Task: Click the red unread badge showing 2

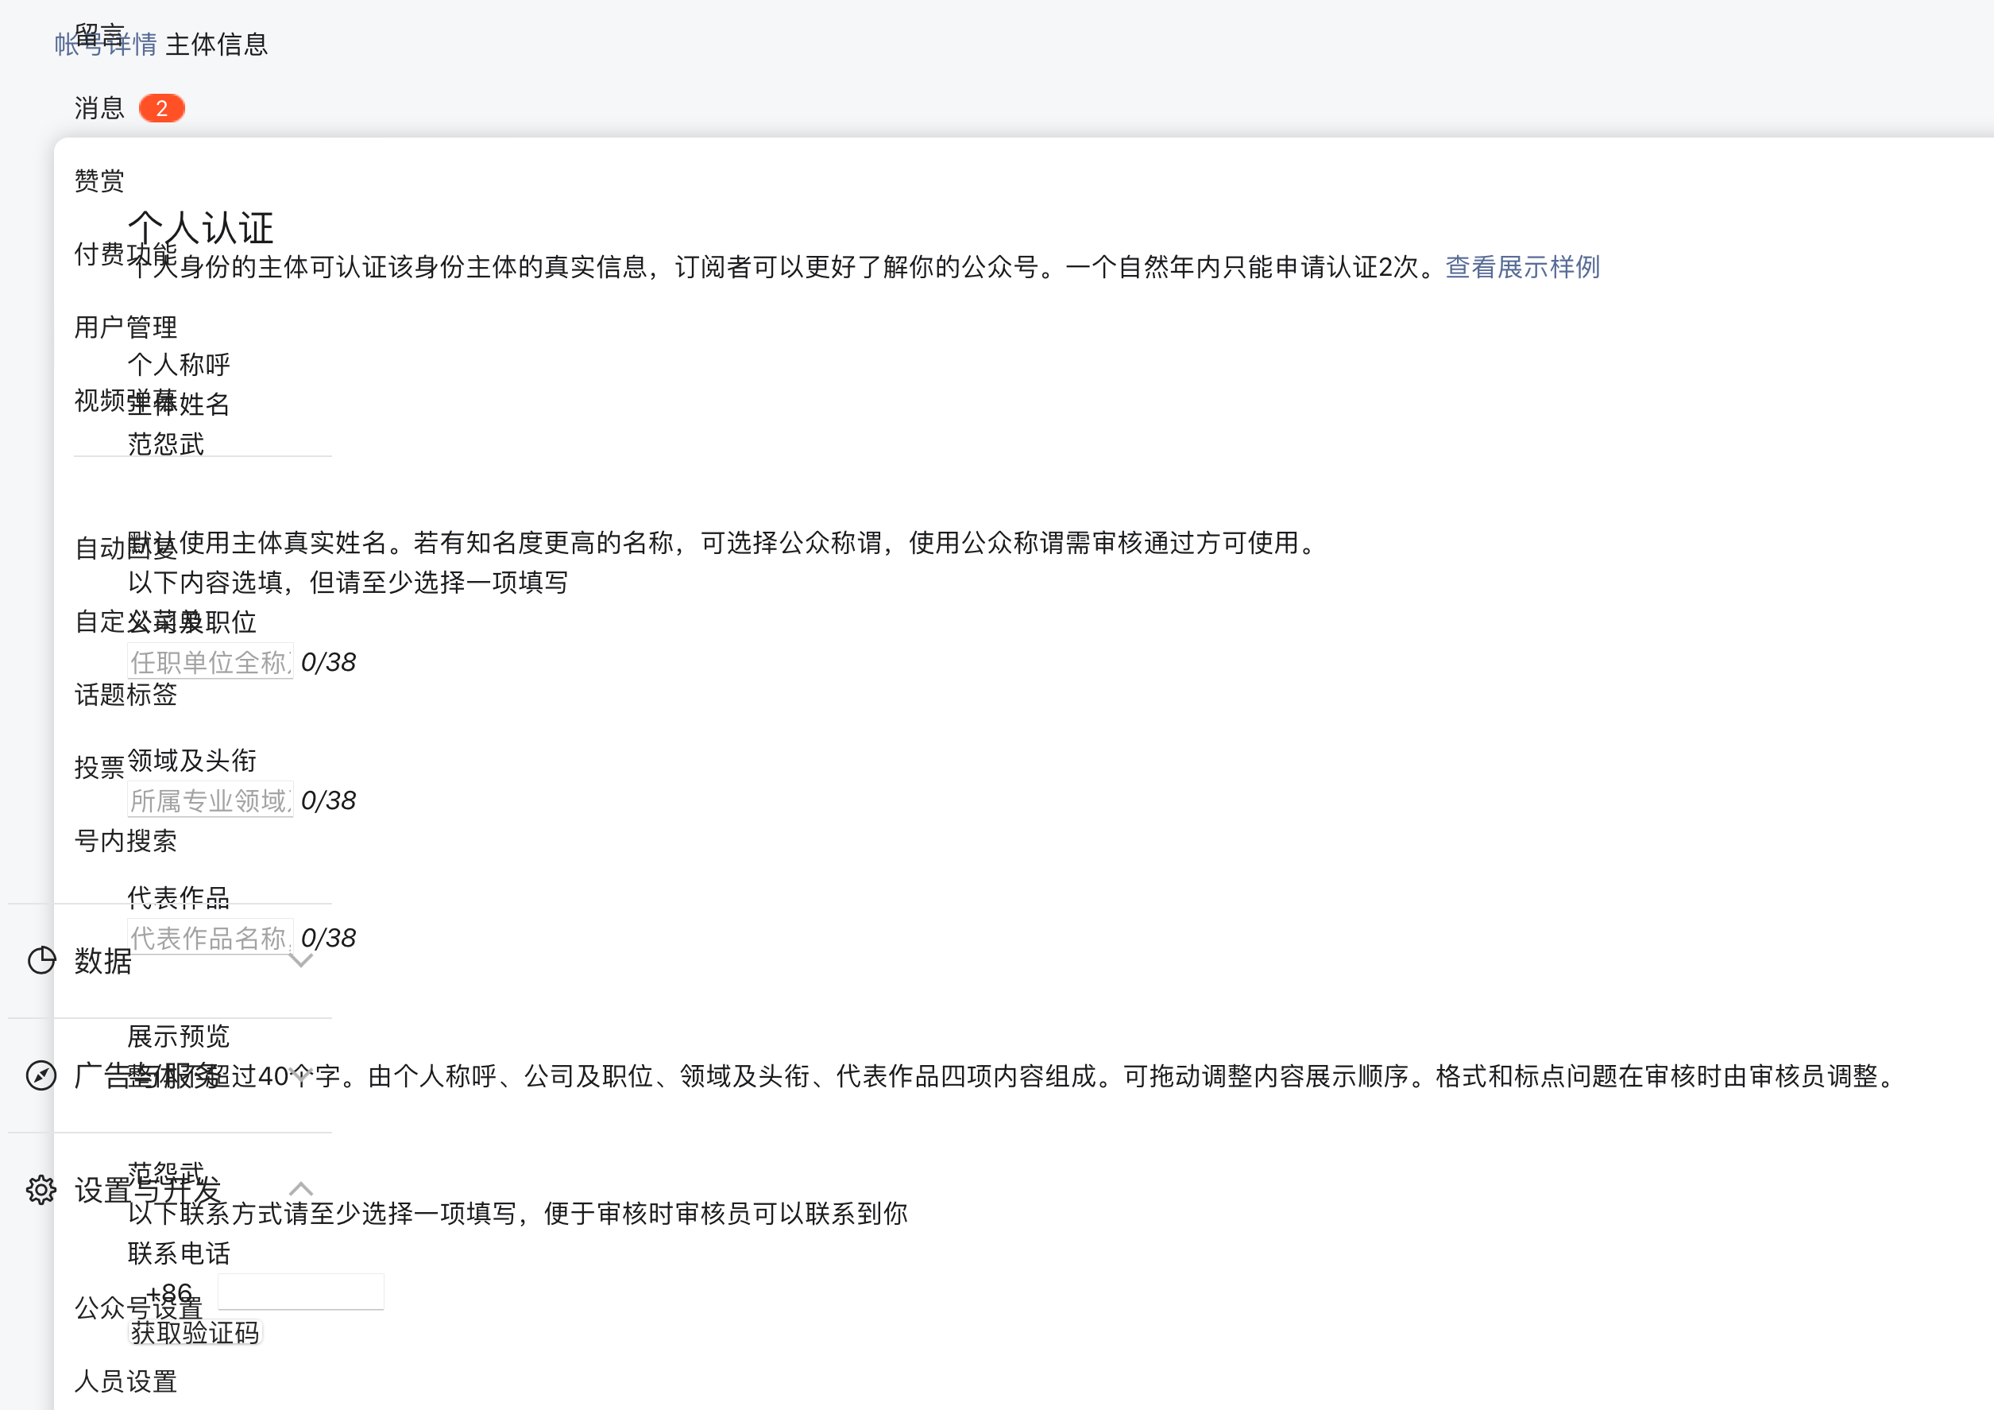Action: pyautogui.click(x=161, y=109)
